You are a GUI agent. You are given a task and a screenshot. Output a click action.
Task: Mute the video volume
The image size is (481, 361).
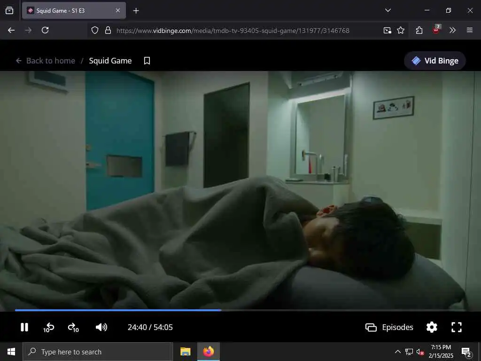point(101,327)
